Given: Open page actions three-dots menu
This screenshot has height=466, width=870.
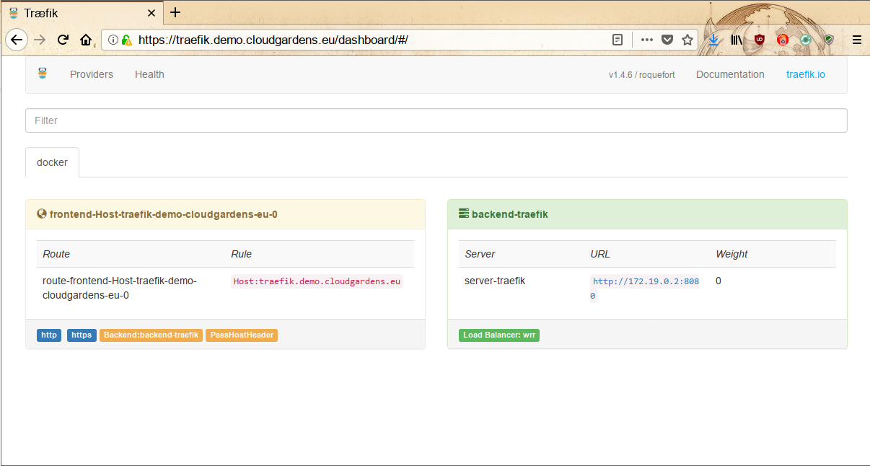Looking at the screenshot, I should [647, 40].
